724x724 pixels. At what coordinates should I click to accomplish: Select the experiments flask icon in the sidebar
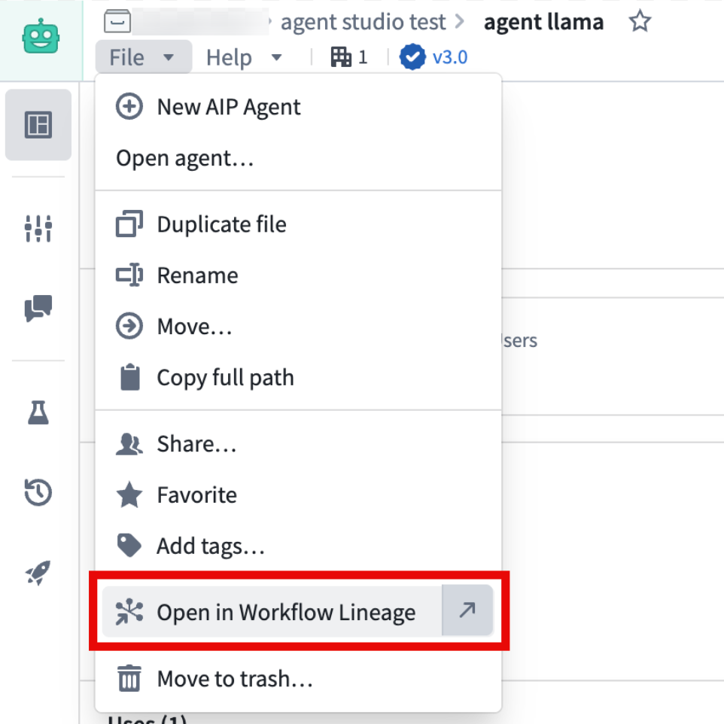[x=38, y=412]
